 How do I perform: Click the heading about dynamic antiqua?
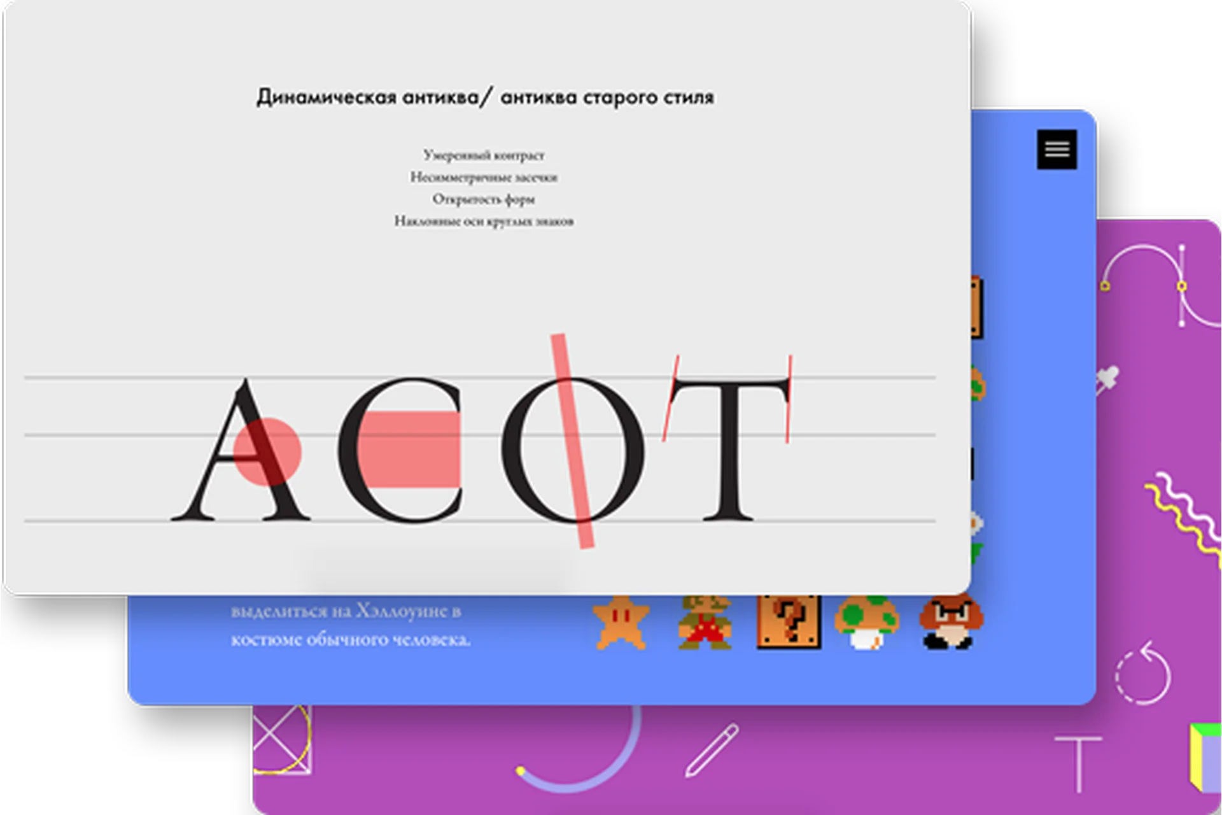tap(487, 97)
